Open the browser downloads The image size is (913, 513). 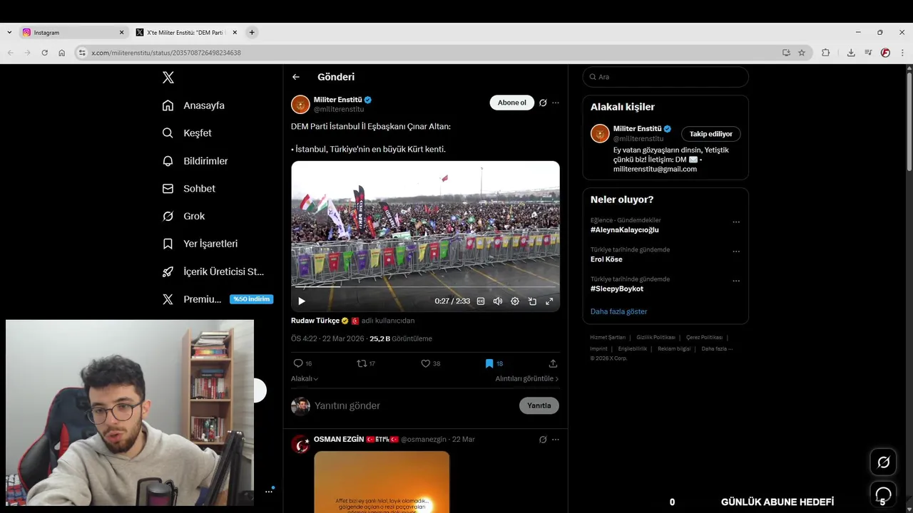tap(851, 53)
